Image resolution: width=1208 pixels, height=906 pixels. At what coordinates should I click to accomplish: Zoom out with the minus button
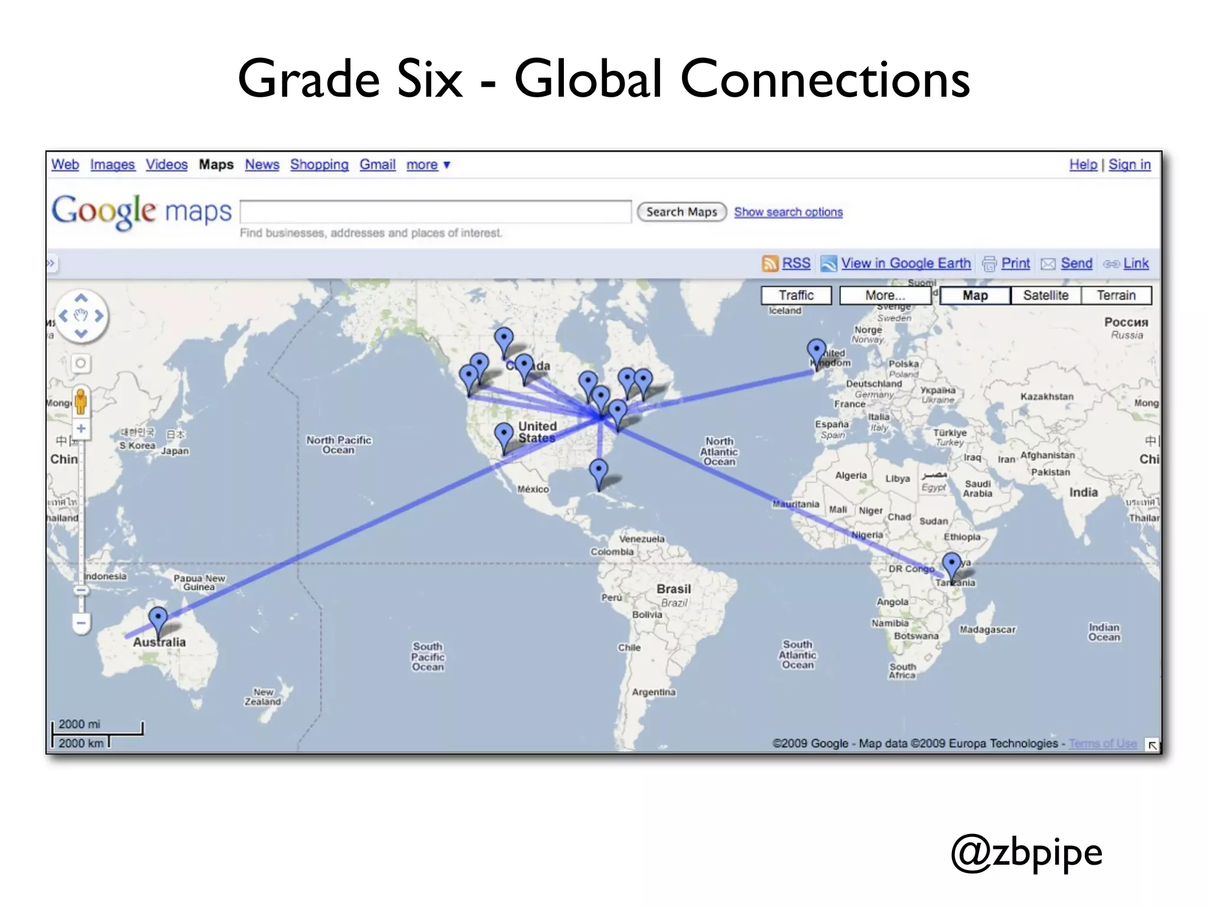pyautogui.click(x=81, y=623)
